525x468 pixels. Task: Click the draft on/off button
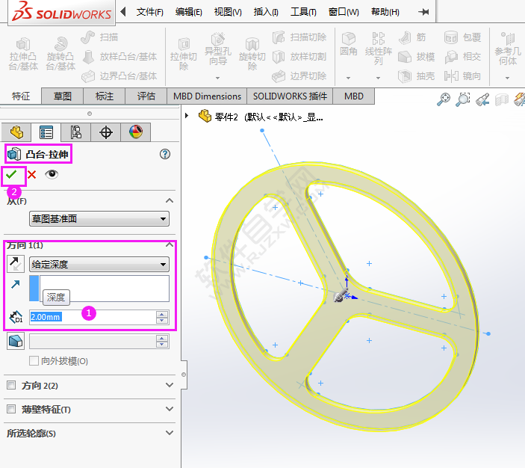click(x=16, y=341)
